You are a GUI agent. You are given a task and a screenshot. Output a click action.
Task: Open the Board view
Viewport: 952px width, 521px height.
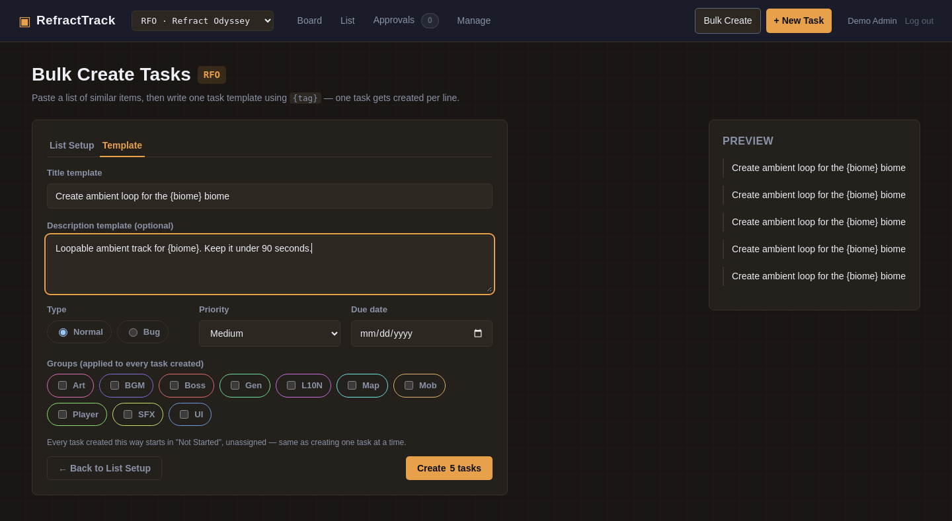[x=309, y=20]
